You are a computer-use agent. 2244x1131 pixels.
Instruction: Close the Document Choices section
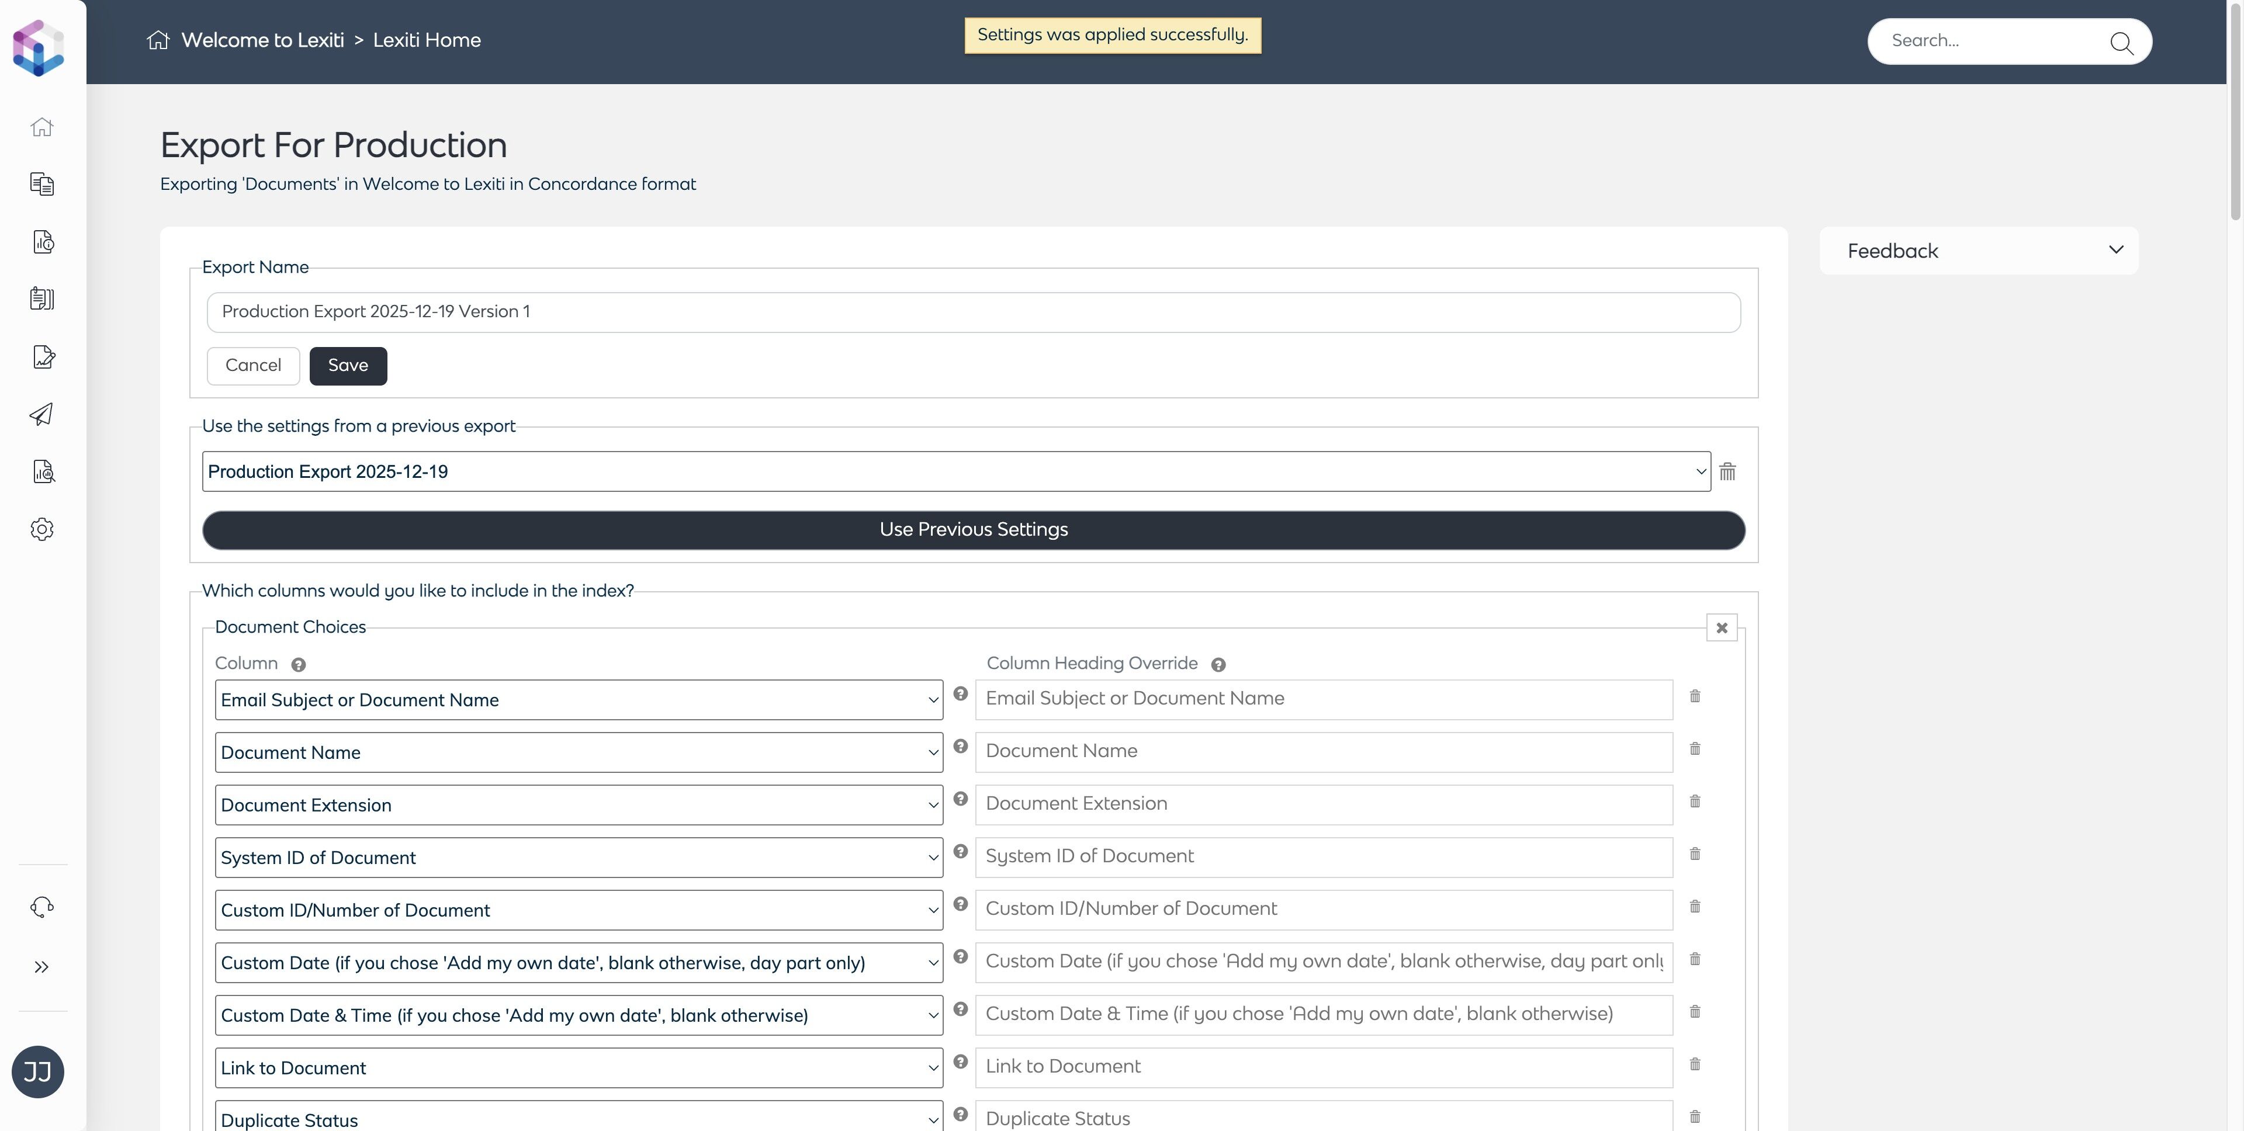(1722, 628)
